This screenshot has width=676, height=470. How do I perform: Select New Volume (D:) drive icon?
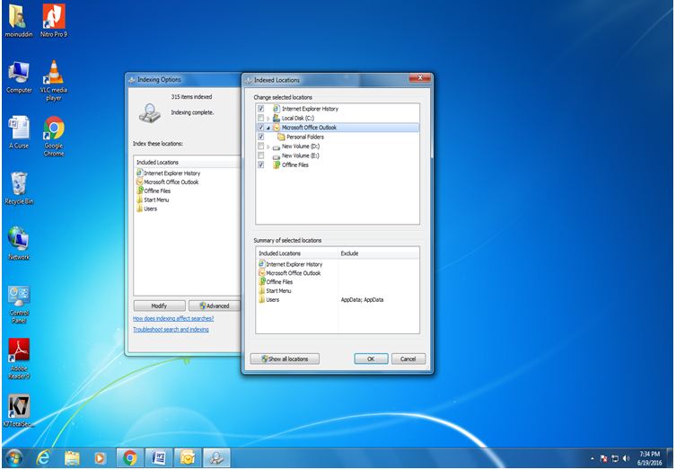(x=277, y=146)
